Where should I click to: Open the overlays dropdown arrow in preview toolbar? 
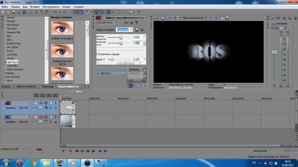pyautogui.click(x=216, y=18)
